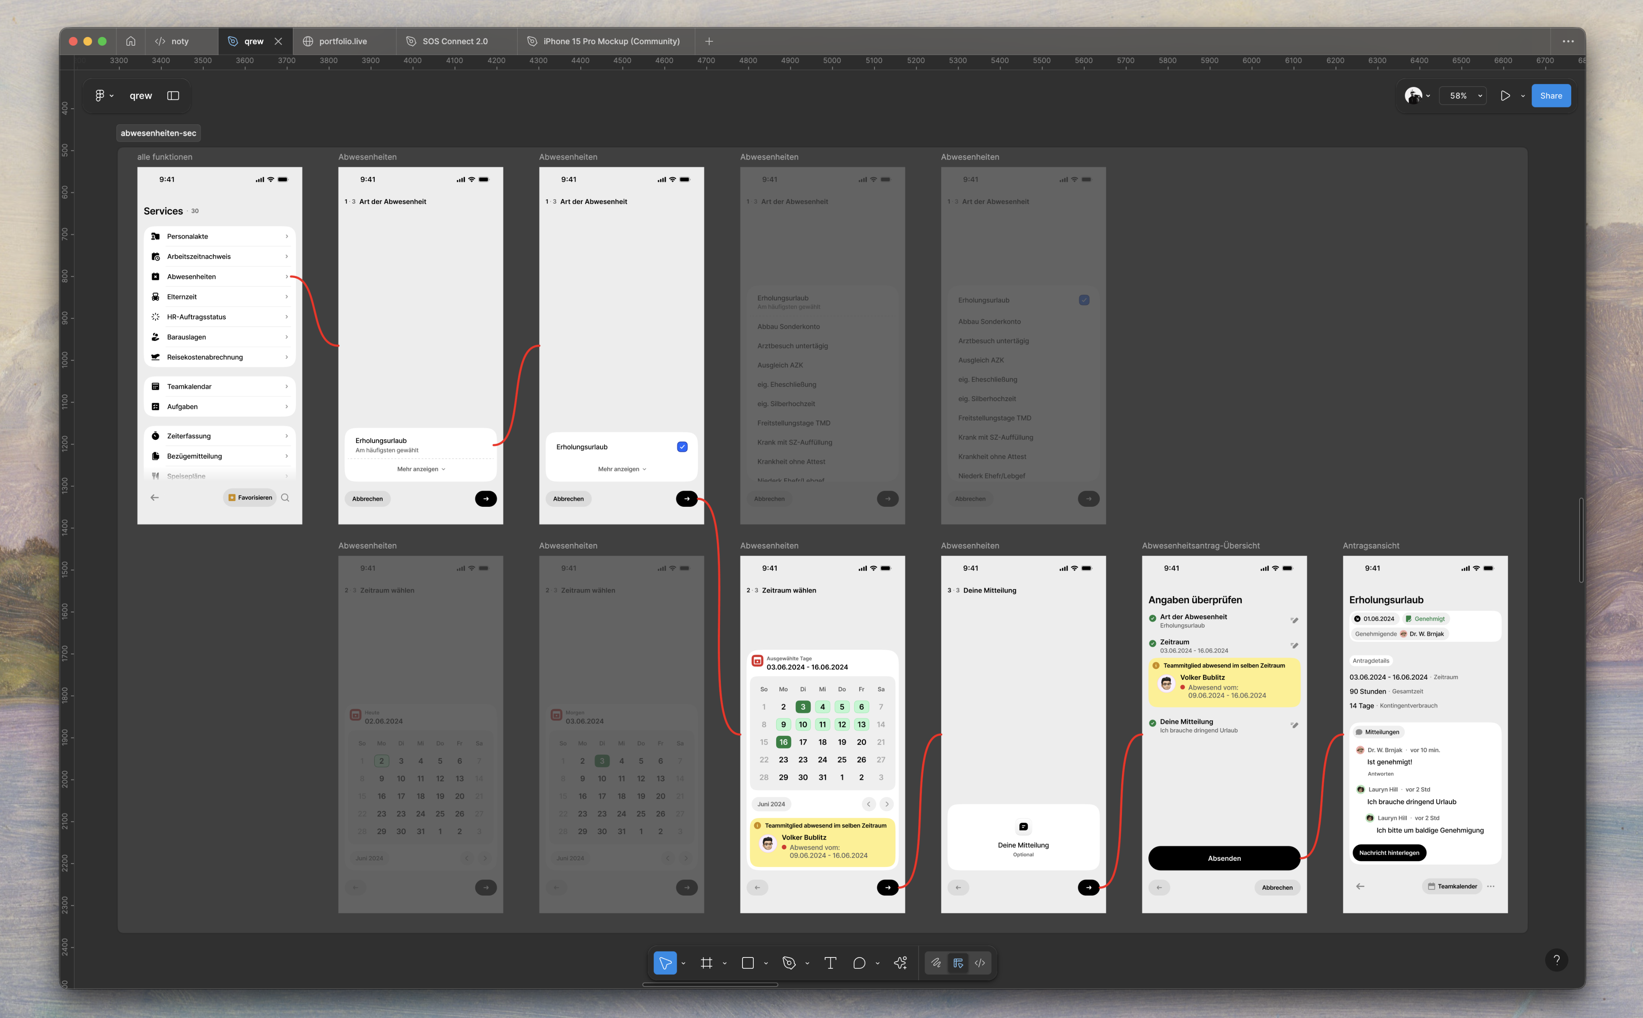
Task: Toggle Draw mode in the toolbar
Action: point(936,963)
